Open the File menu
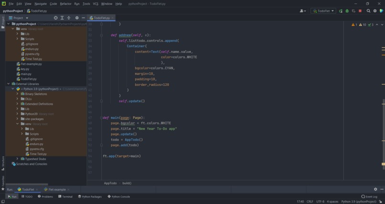 (11, 4)
